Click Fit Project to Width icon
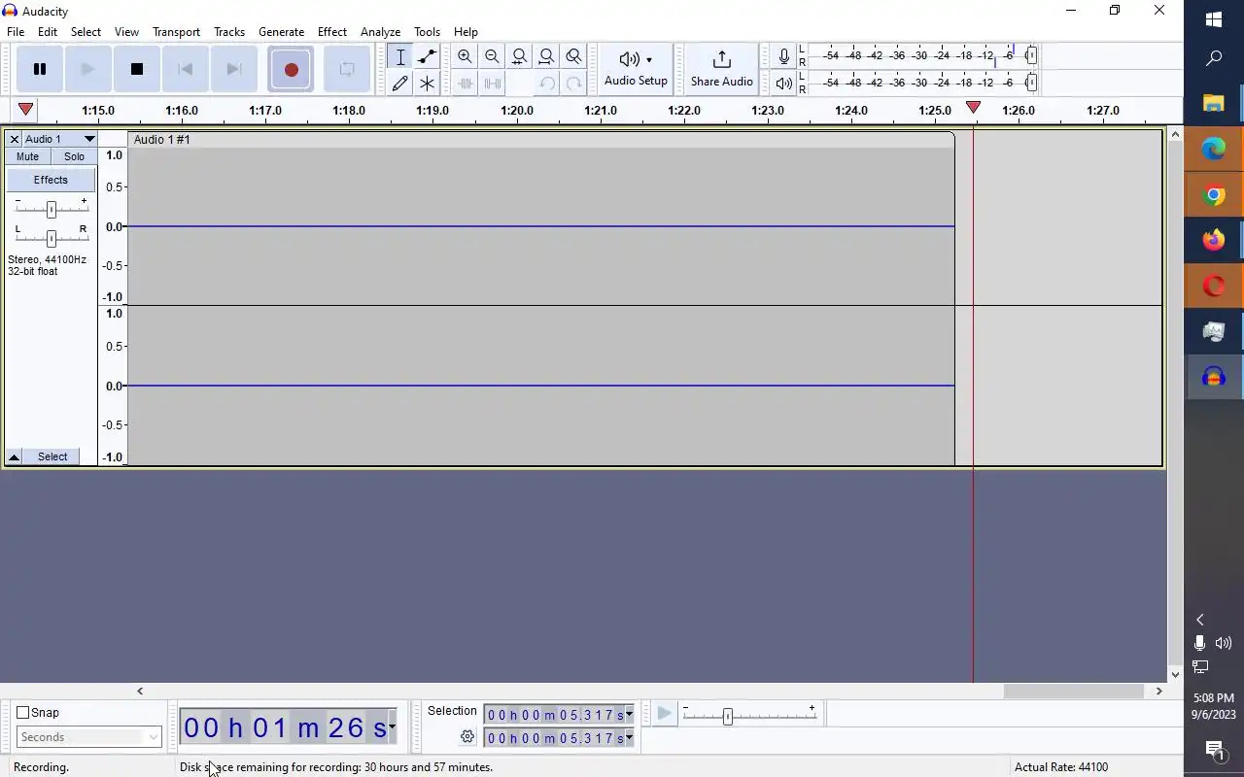 [x=547, y=56]
